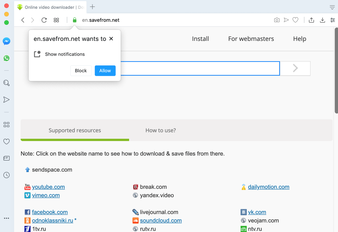
Task: Select the Supported resources tab
Action: pos(75,130)
